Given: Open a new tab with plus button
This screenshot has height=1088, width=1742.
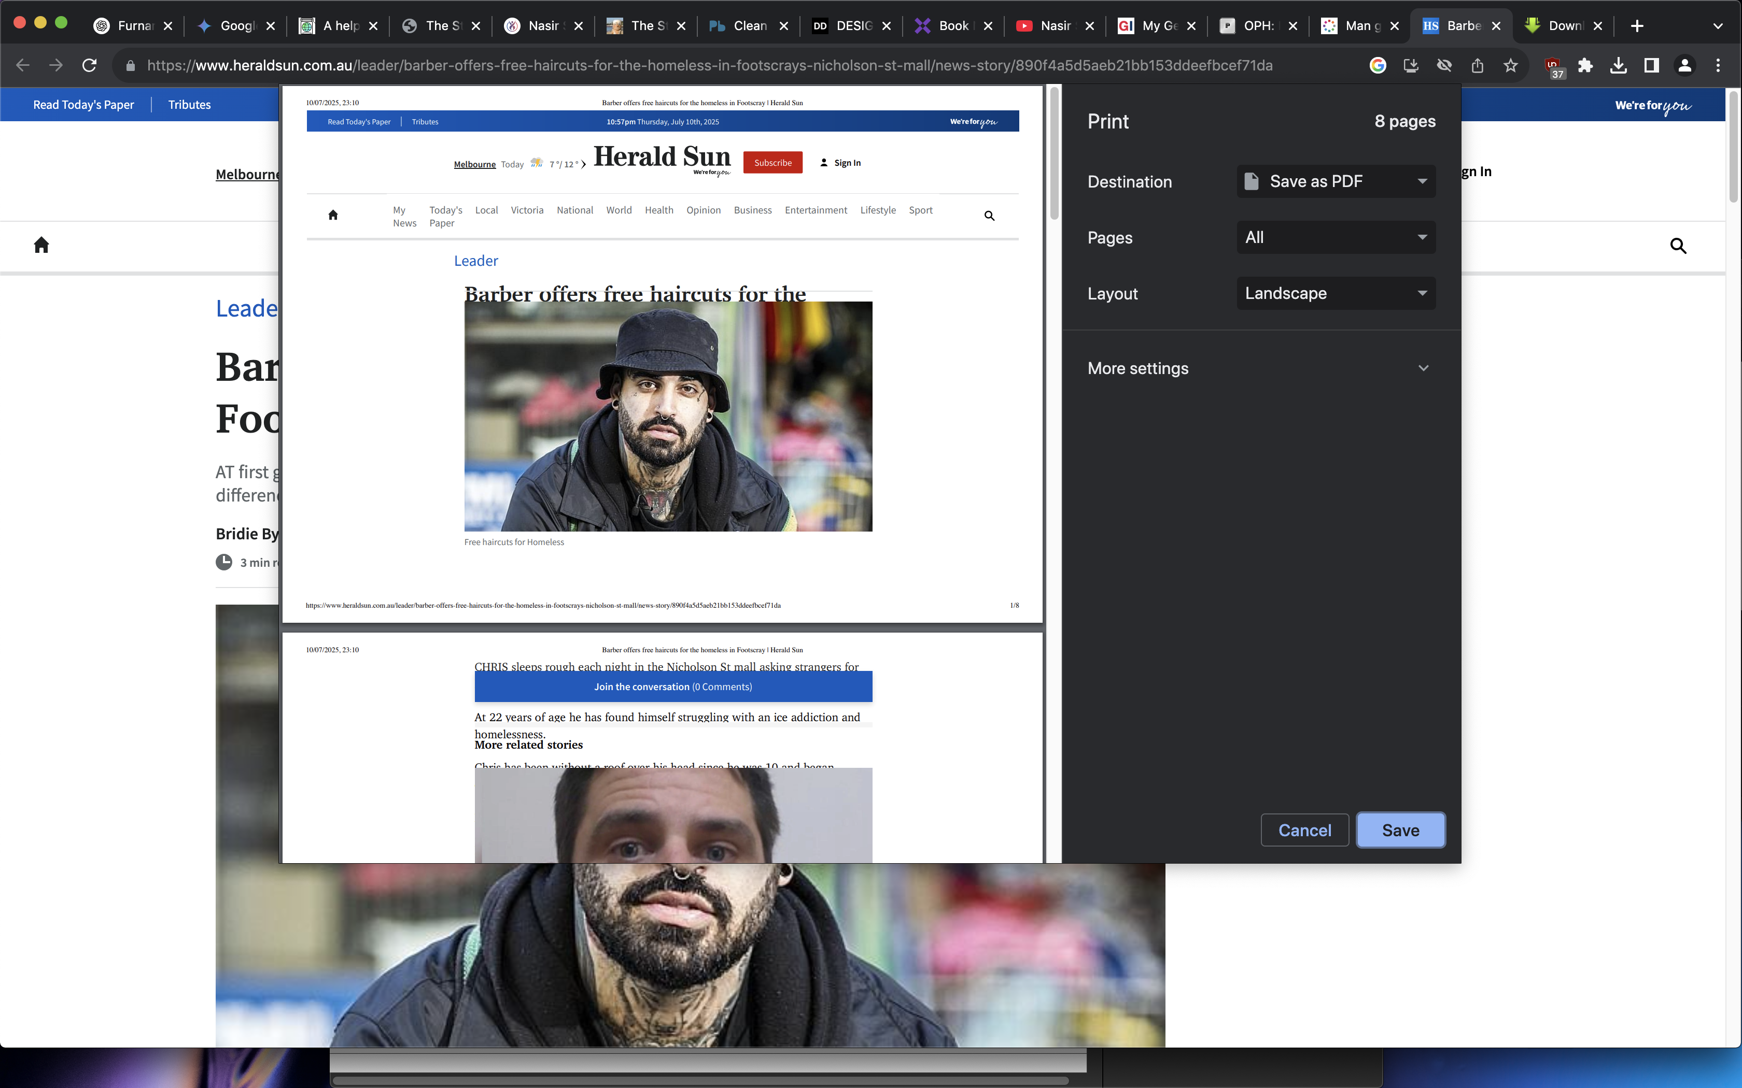Looking at the screenshot, I should 1637,26.
